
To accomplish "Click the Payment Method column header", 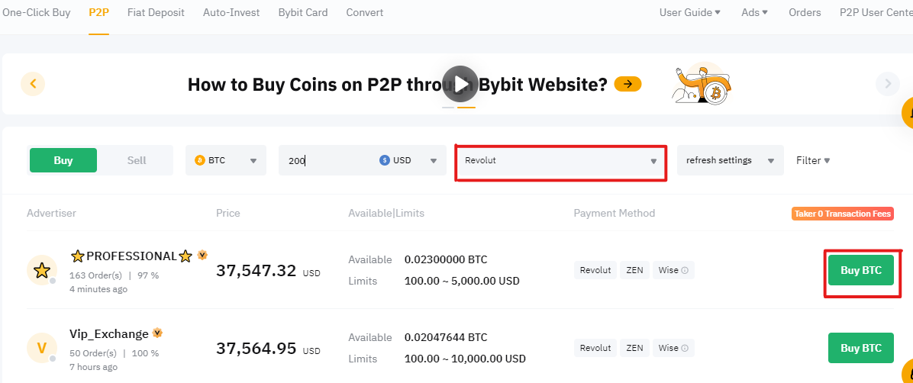I will click(x=615, y=213).
